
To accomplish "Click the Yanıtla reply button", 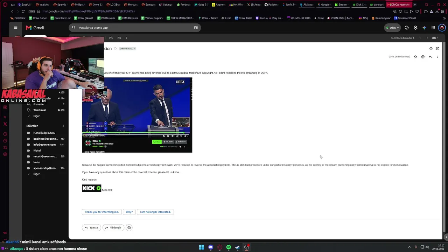I will [x=91, y=227].
